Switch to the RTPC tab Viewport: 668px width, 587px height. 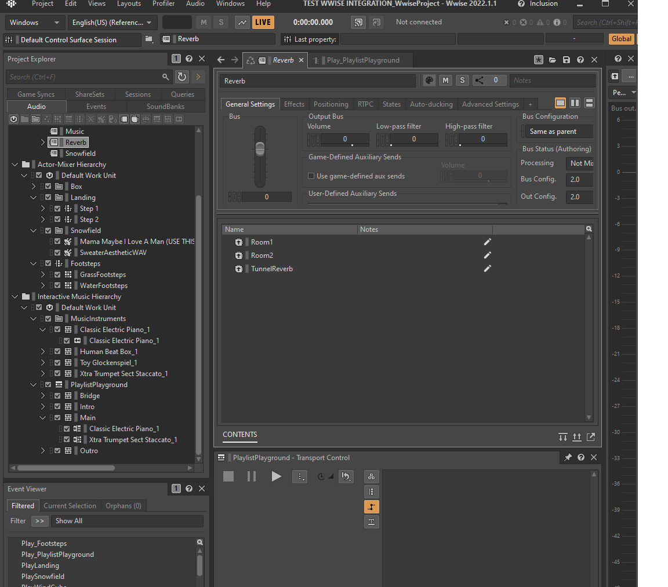click(365, 104)
